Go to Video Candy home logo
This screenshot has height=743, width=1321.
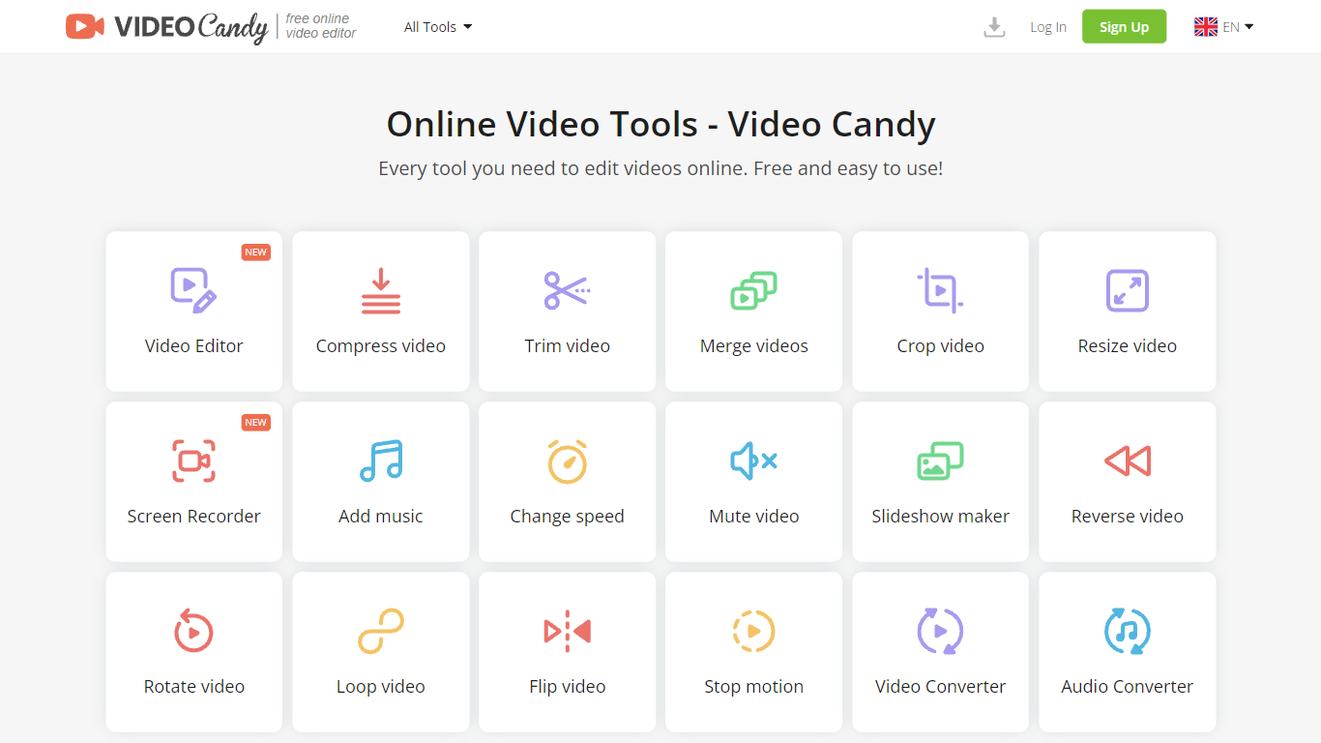point(166,27)
